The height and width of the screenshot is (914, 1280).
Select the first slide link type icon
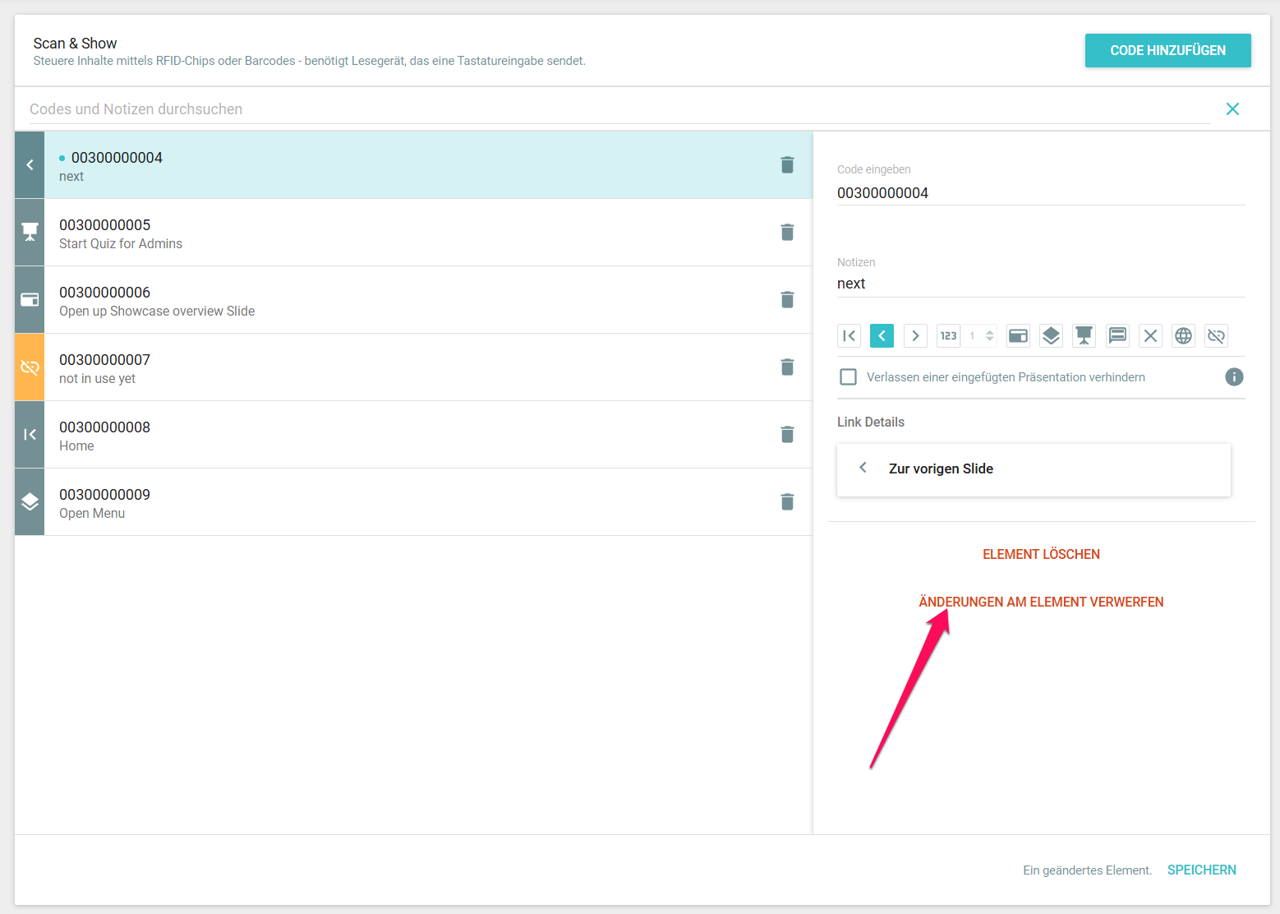tap(849, 335)
